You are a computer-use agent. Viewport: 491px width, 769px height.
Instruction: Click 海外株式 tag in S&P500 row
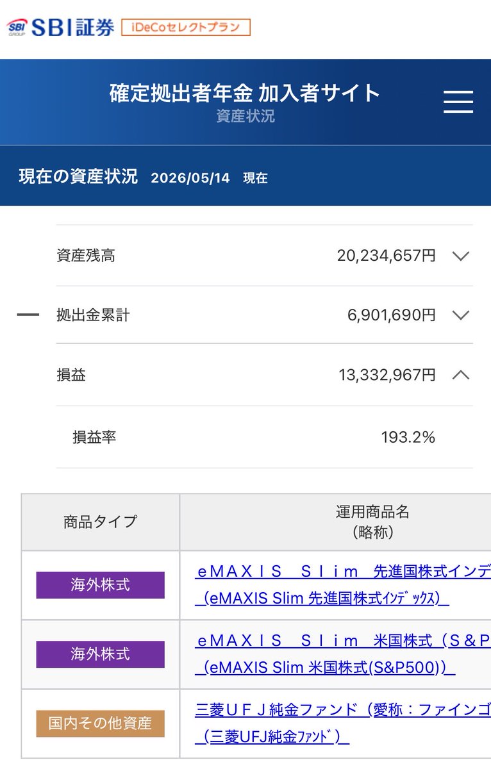(100, 654)
